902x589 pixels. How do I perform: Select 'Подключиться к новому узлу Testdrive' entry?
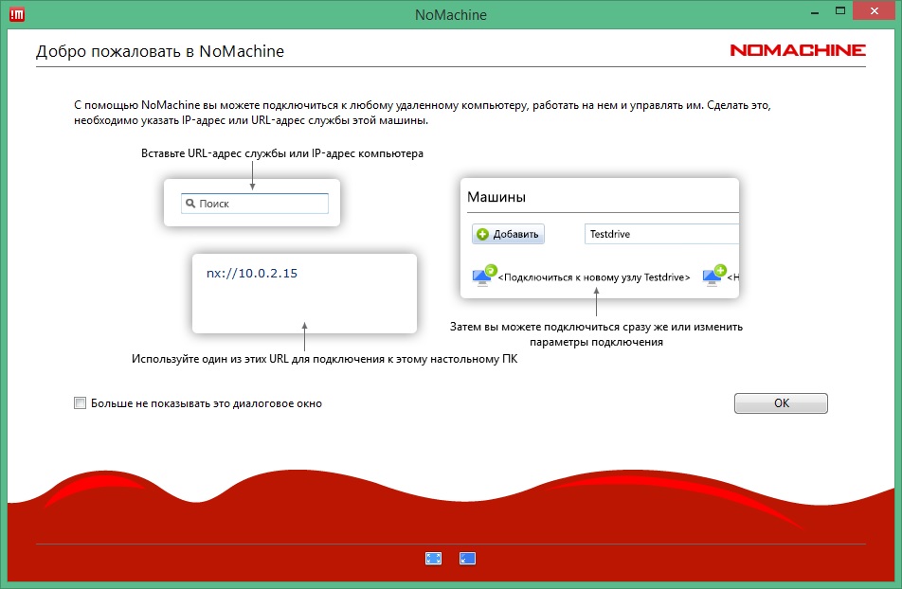[x=593, y=277]
